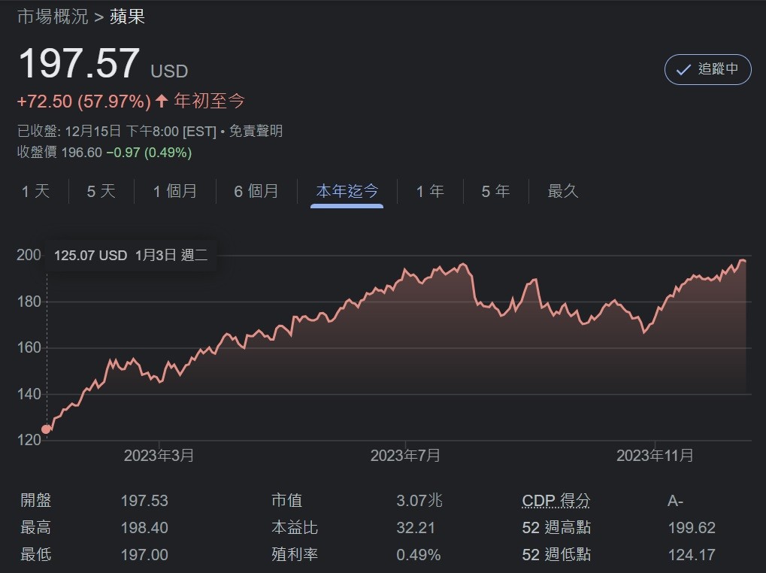Image resolution: width=766 pixels, height=573 pixels.
Task: Click the 52 週低點 value 124.17
Action: (692, 555)
